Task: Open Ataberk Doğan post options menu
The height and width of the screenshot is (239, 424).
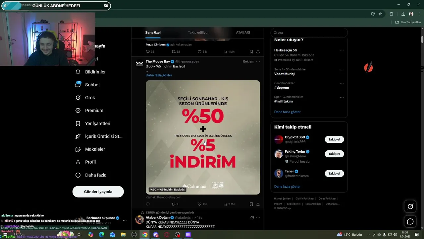Action: click(x=258, y=218)
